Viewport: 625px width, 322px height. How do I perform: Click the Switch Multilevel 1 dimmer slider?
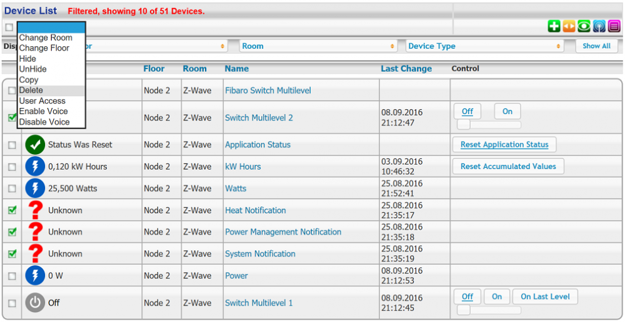489,310
